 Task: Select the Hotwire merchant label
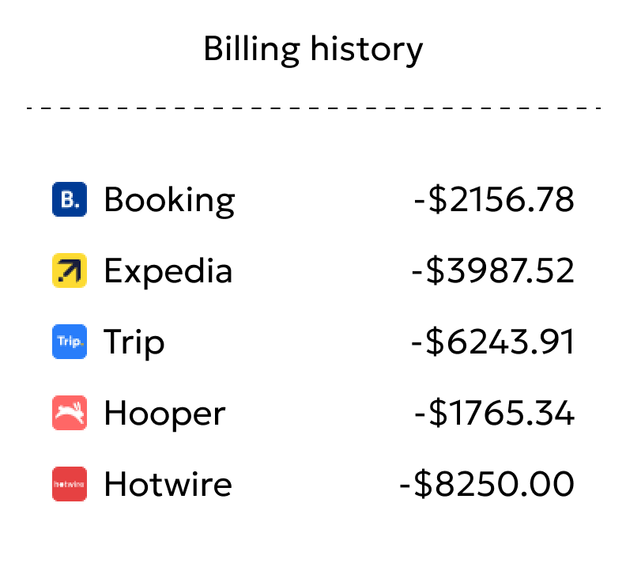pos(168,484)
